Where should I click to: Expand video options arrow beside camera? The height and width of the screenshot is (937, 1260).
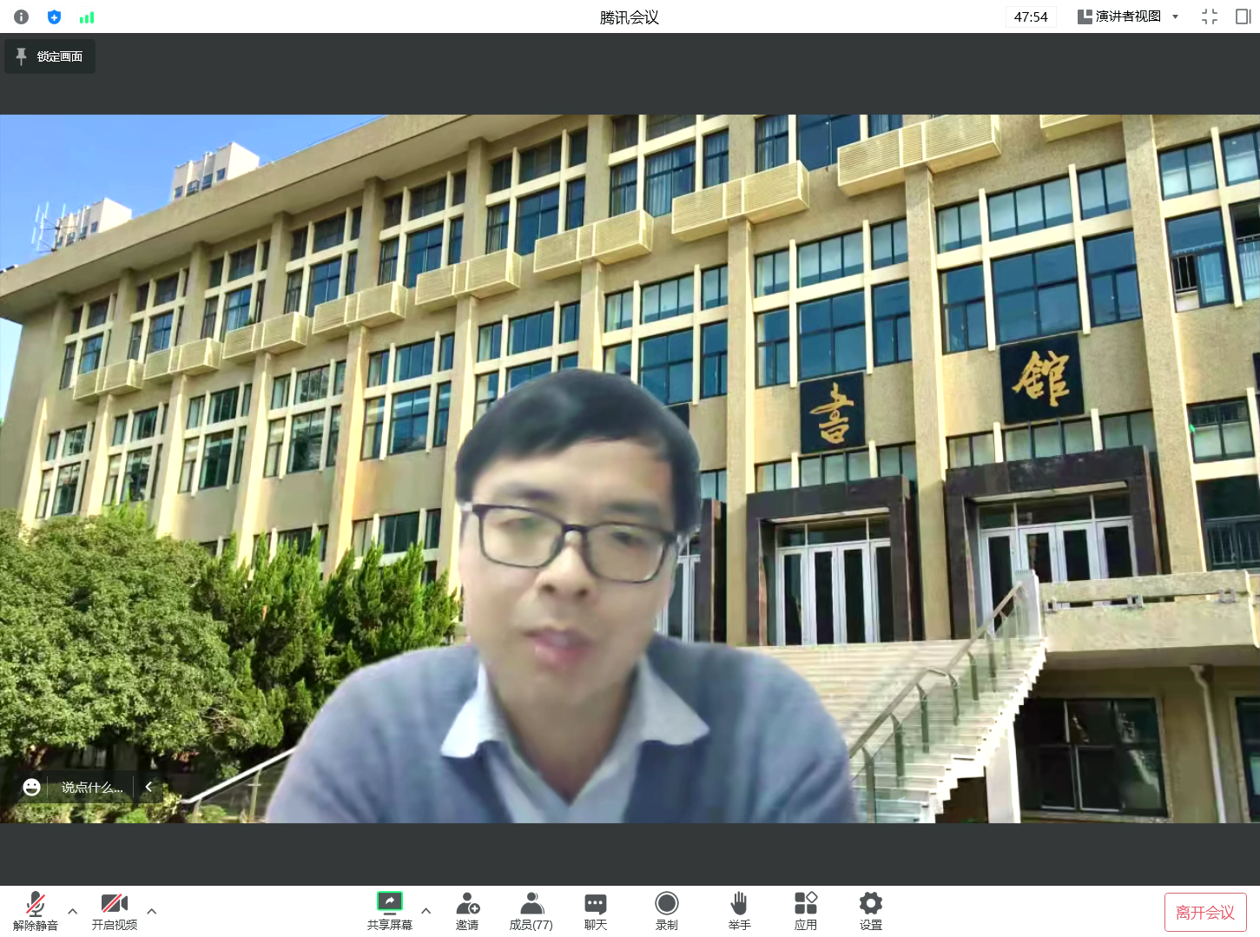click(x=152, y=911)
